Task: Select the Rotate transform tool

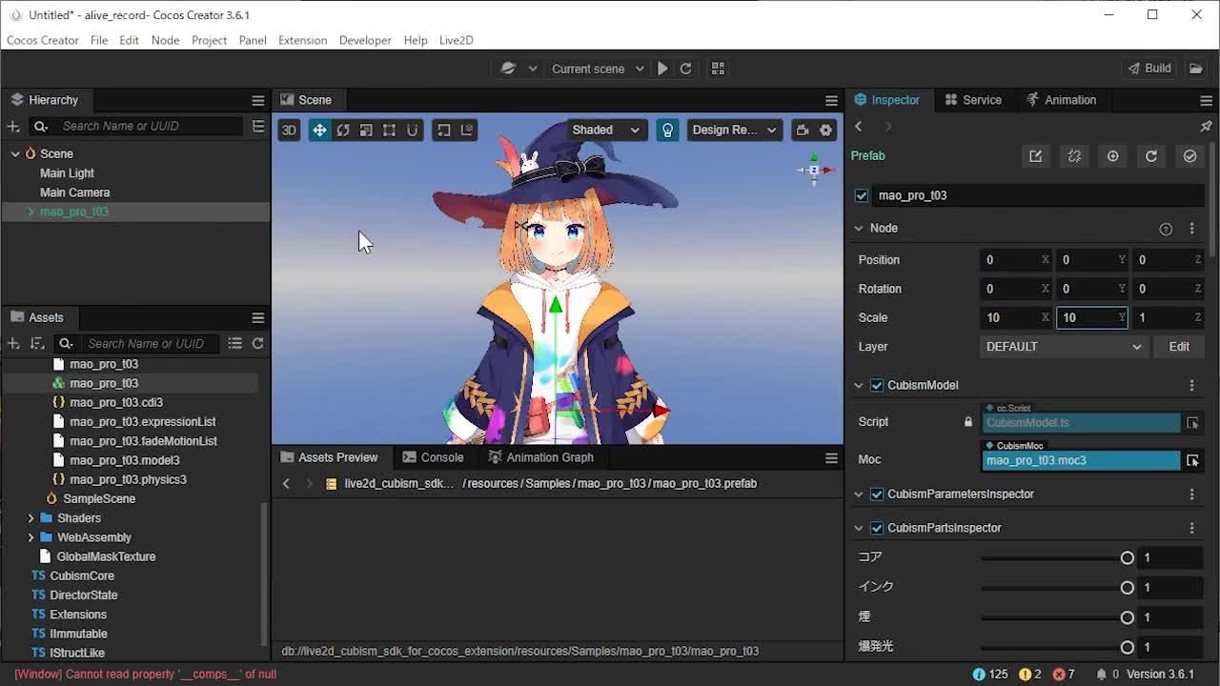Action: click(342, 130)
